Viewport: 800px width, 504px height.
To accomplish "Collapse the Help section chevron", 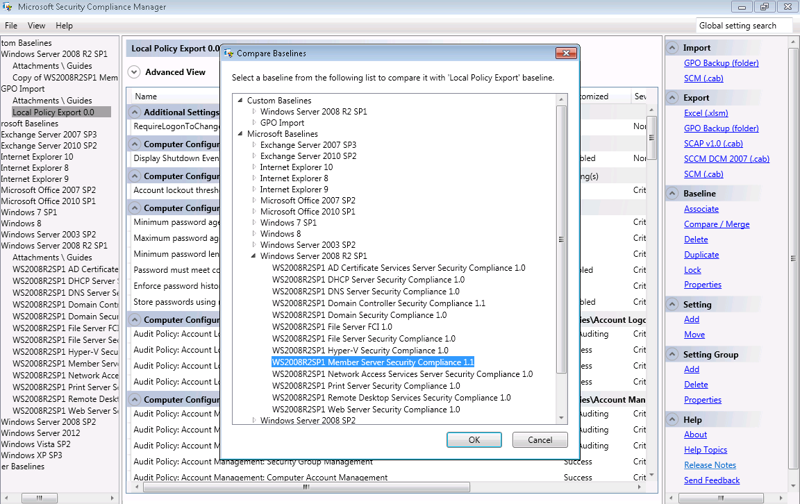I will pos(672,420).
